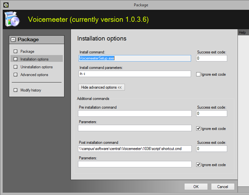Collapse the Package panel header

(13, 40)
